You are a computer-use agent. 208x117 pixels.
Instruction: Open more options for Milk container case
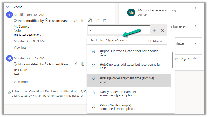tap(196, 9)
